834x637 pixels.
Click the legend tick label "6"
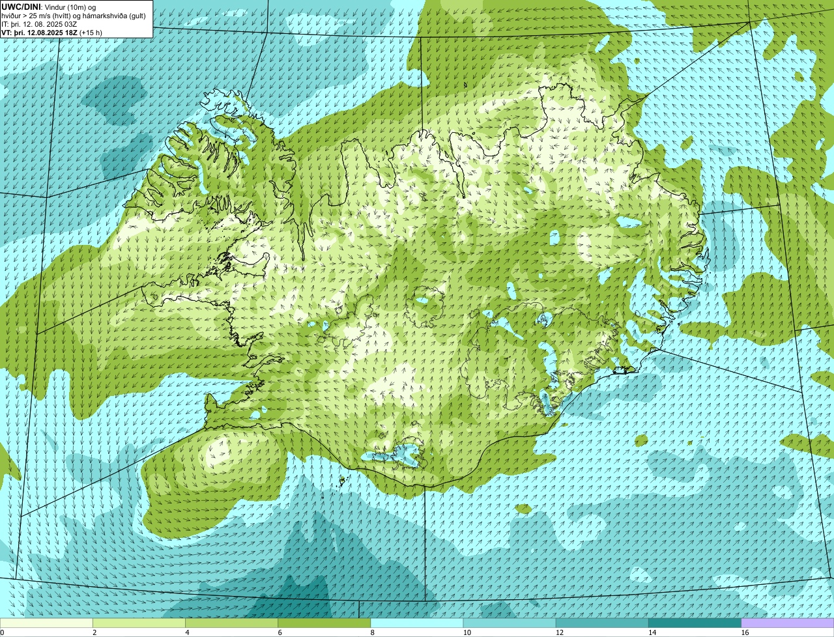point(280,632)
